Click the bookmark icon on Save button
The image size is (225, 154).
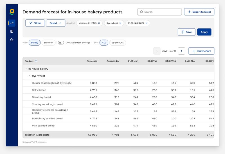[x=183, y=32]
